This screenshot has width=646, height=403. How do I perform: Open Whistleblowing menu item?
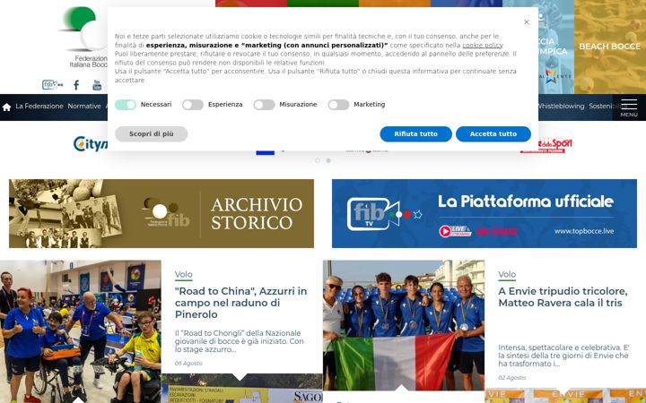click(x=561, y=106)
